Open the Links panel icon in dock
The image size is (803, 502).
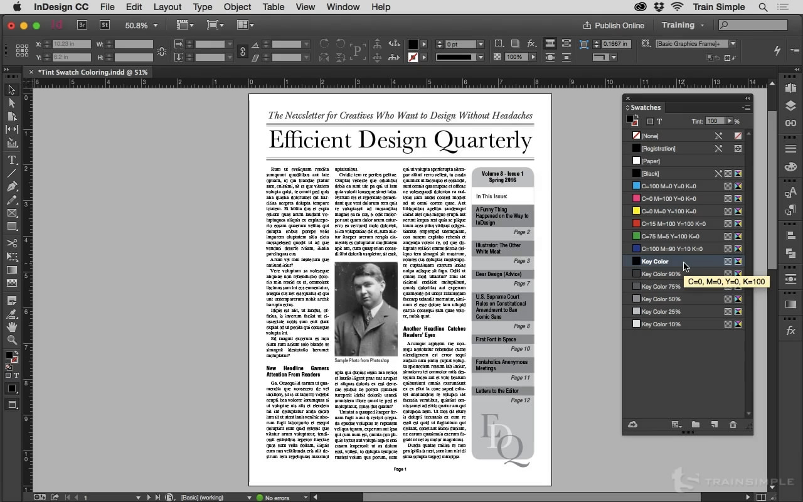coord(790,122)
